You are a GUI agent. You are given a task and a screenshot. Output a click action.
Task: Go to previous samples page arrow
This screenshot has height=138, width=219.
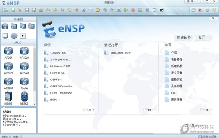(x=85, y=110)
